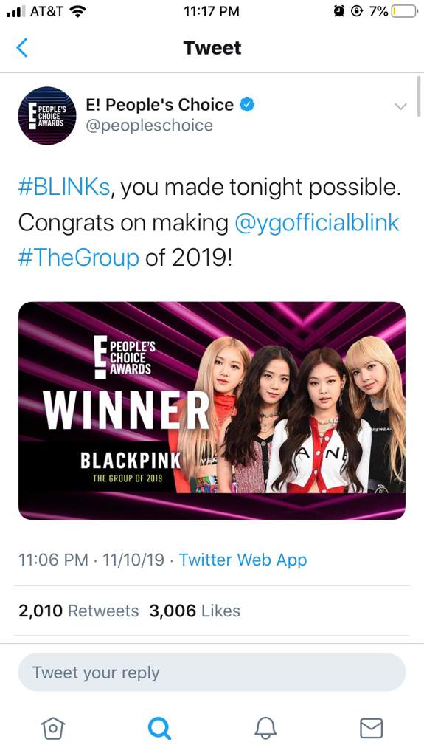The image size is (424, 756).
Task: Open the Twitter Web App link
Action: coord(243,560)
